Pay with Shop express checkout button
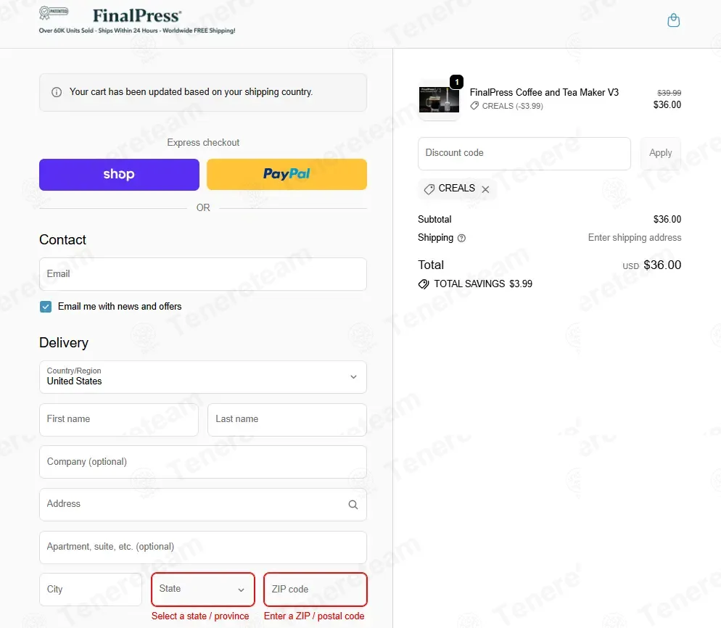721x628 pixels. pos(119,175)
